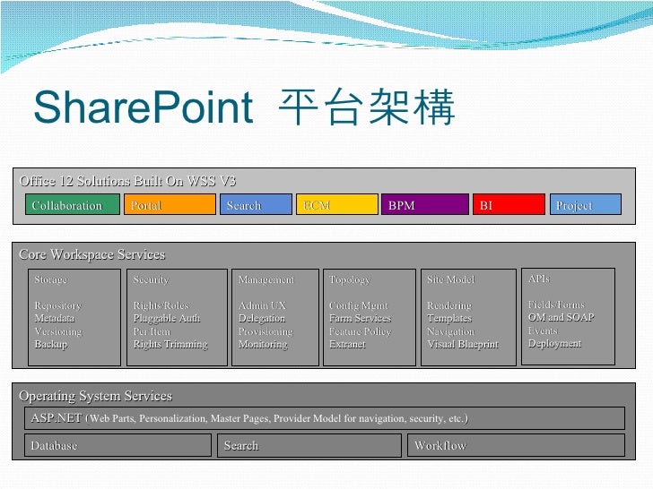
Task: Click Templates in the Site Model box
Action: pos(449,318)
